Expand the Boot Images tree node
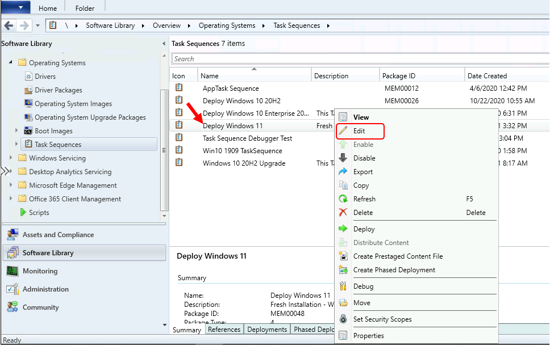Viewport: 550px width, 346px height. click(16, 130)
